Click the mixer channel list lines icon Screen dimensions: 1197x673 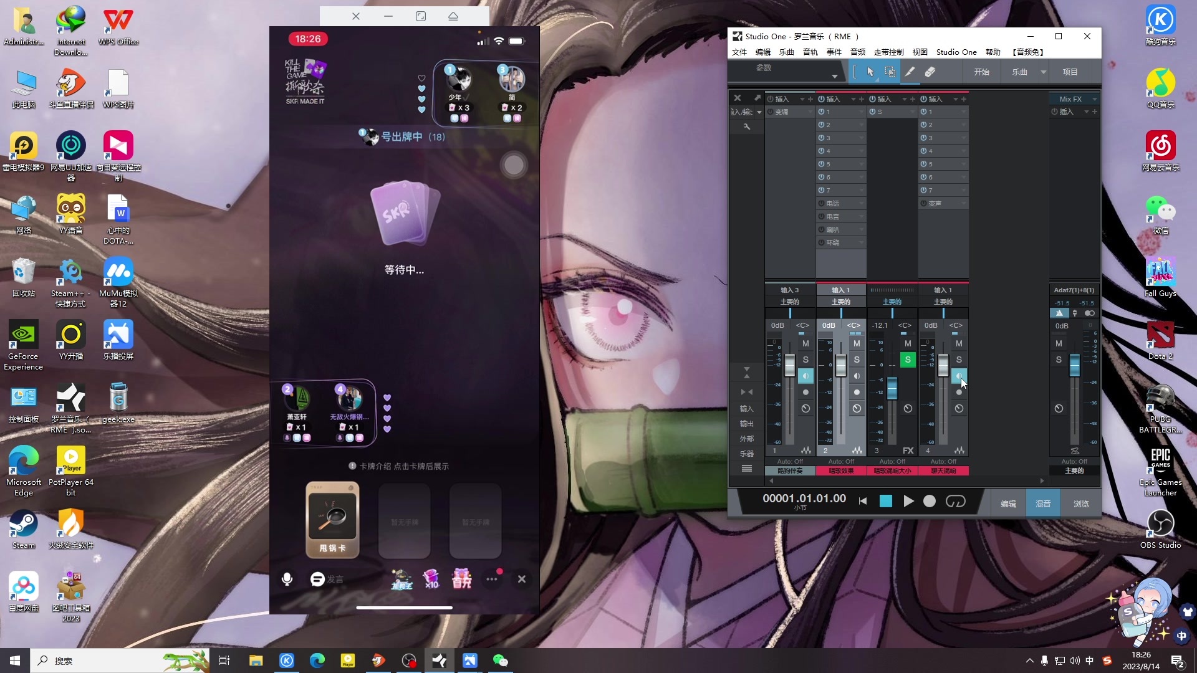(747, 469)
